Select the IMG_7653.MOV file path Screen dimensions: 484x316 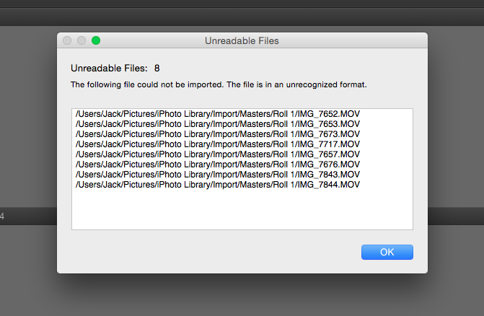tap(217, 124)
